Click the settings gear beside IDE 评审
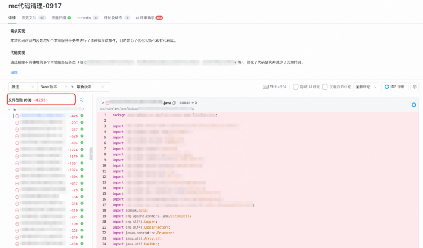Screen dimensions: 423x248 point(415,85)
